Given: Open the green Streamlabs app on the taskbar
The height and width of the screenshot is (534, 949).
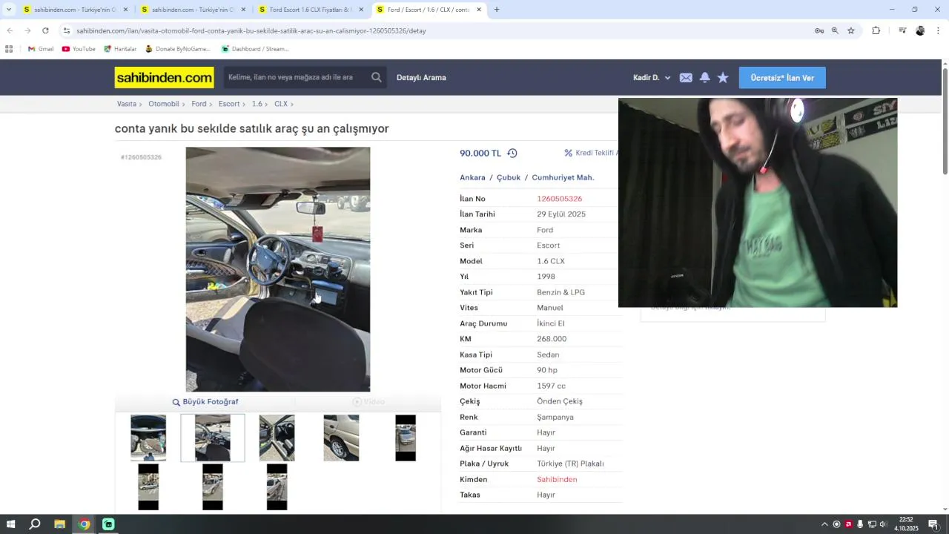Looking at the screenshot, I should tap(108, 524).
